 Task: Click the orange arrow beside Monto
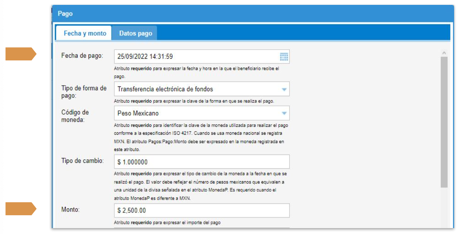[21, 209]
